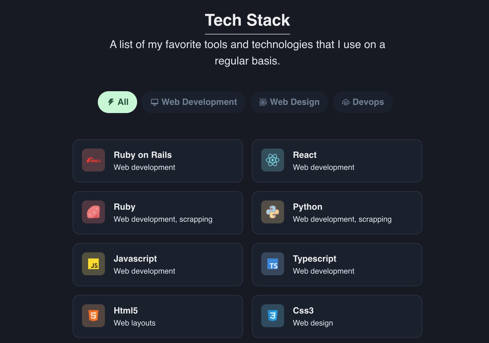Click the React card title
Viewport: 489px width, 343px height.
coord(305,155)
